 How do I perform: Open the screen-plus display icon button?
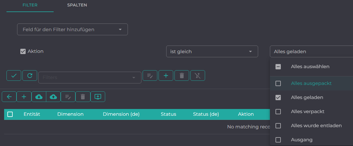coord(98,97)
